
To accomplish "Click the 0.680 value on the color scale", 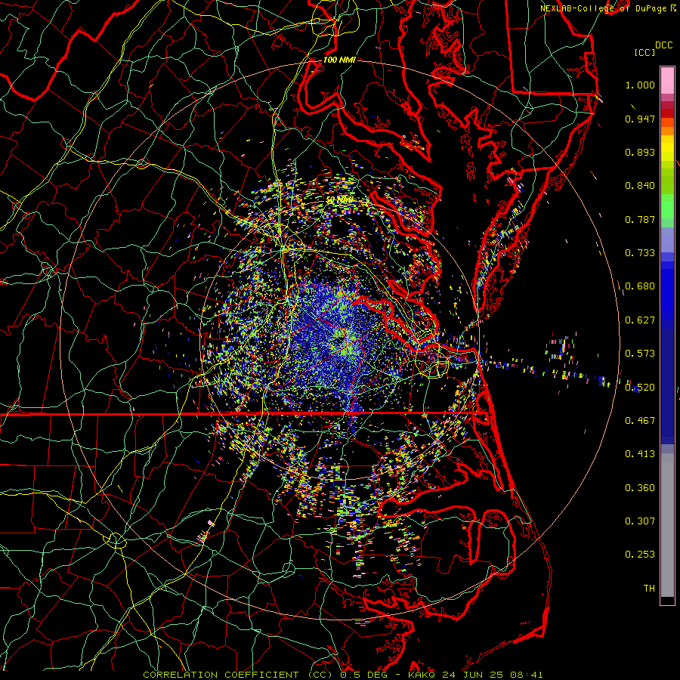I will pos(640,286).
